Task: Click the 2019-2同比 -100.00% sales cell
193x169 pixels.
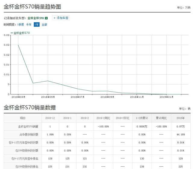Action: pos(103,127)
